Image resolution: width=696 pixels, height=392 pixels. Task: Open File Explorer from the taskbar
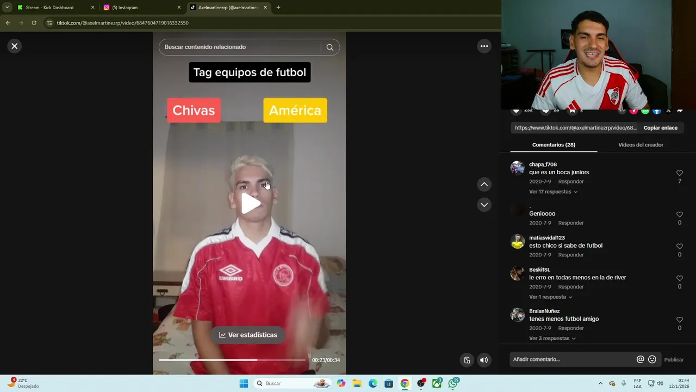pos(357,383)
